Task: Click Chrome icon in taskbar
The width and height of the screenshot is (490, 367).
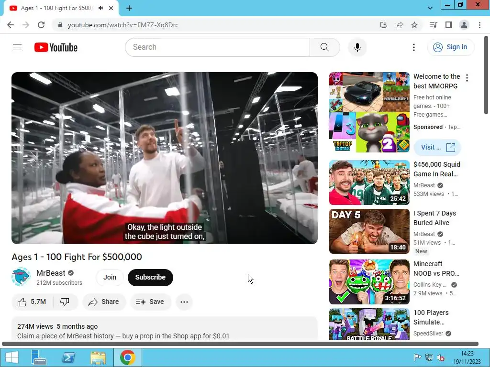Action: click(x=127, y=357)
